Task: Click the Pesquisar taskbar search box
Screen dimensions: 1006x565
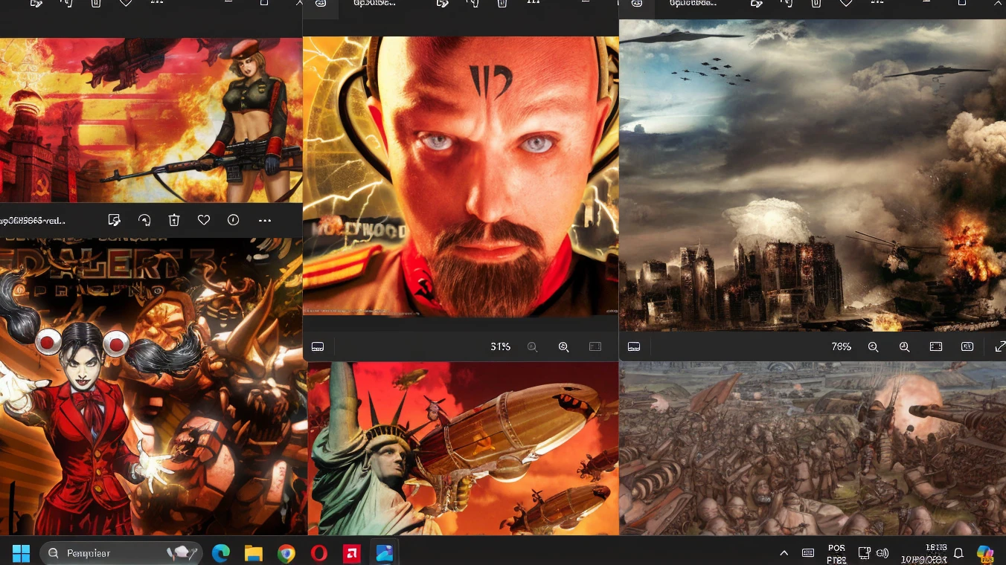Action: 121,553
